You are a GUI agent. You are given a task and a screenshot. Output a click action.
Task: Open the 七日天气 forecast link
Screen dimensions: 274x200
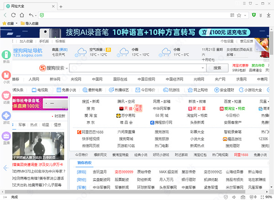tap(58, 55)
